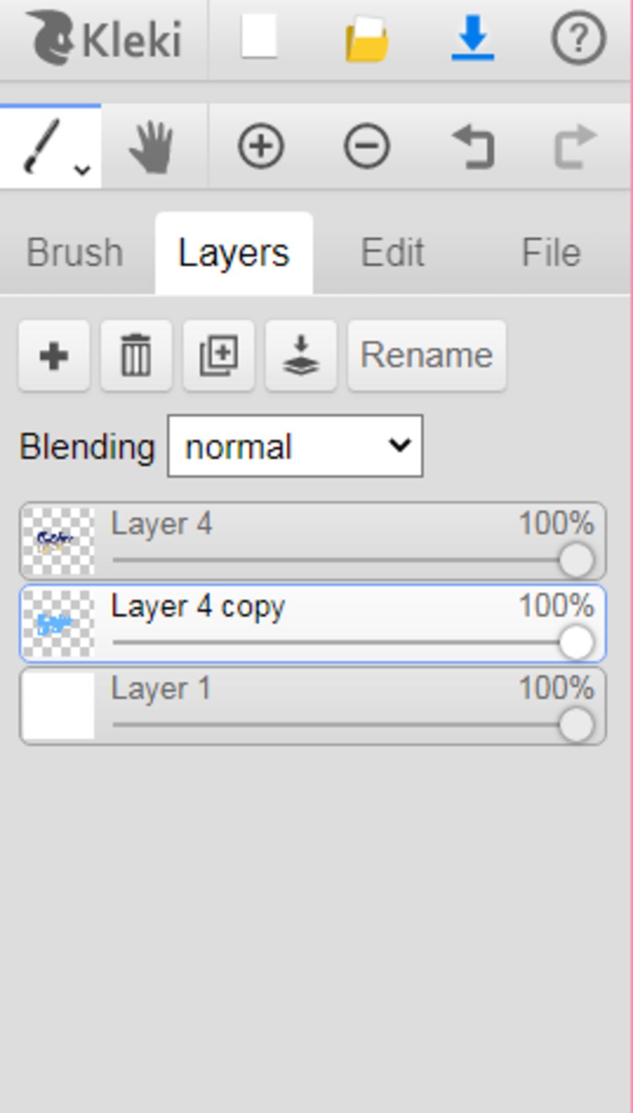The image size is (633, 1113).
Task: Select the brush tool
Action: (x=43, y=146)
